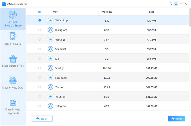Click the 621.29MB size value

152,97
